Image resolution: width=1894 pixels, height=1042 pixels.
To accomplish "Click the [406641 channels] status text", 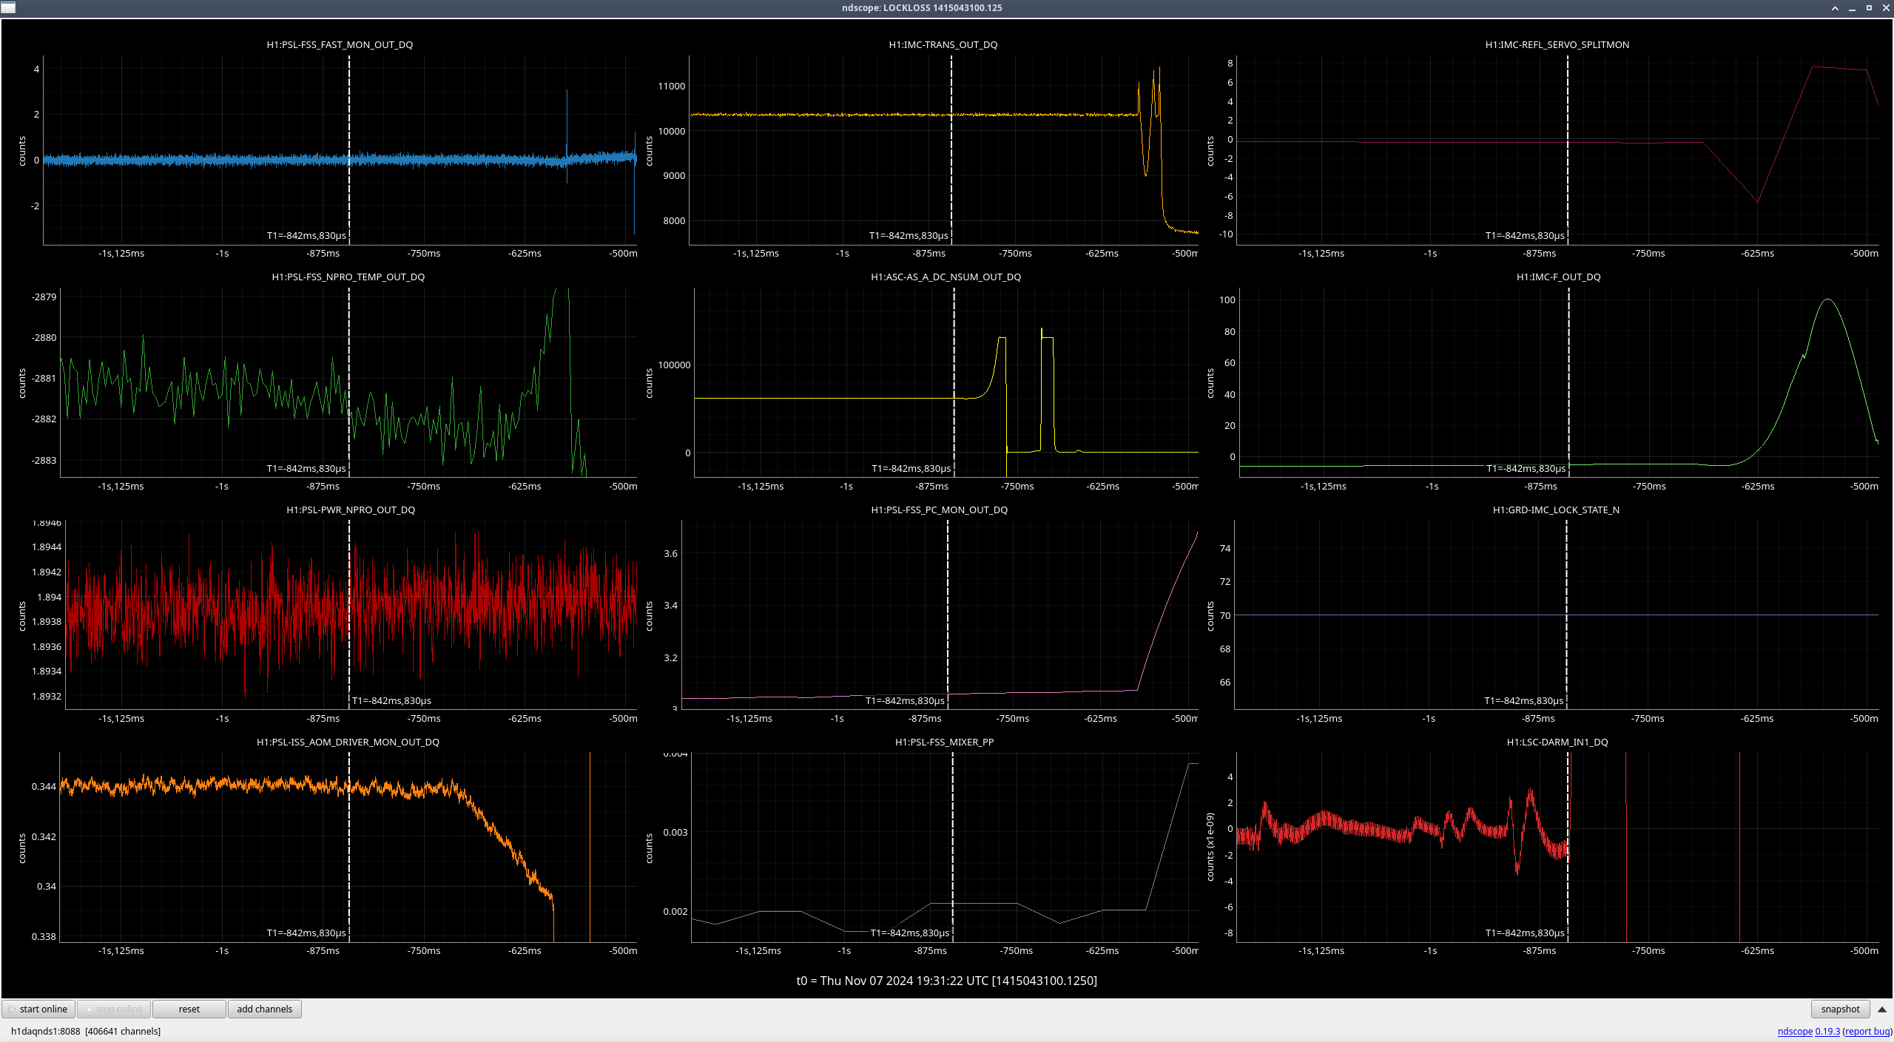I will click(x=123, y=1031).
